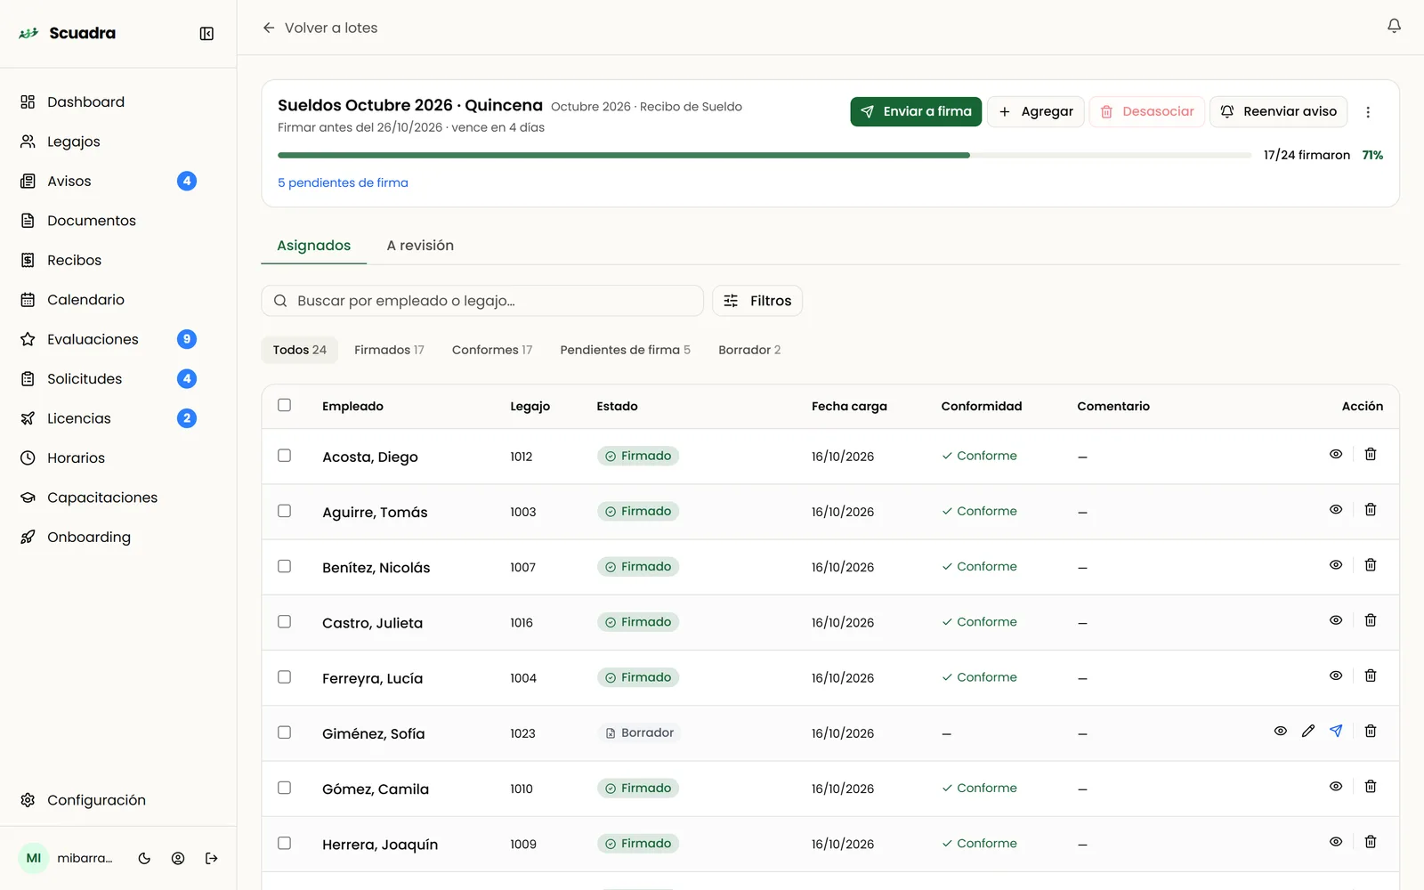Image resolution: width=1424 pixels, height=890 pixels.
Task: Click the Enviar a firma button
Action: (x=916, y=112)
